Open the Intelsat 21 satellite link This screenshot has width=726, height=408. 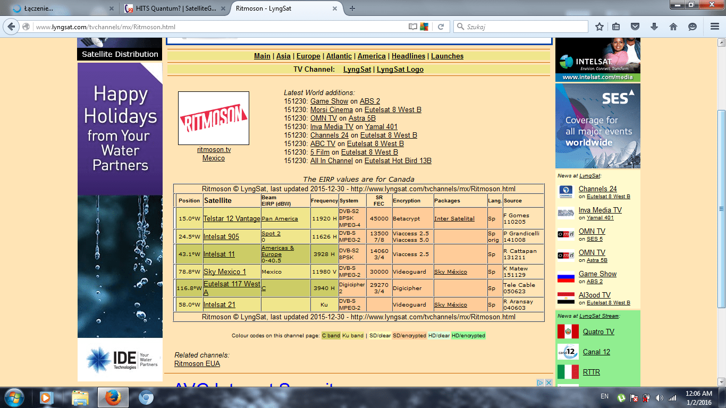pos(219,304)
